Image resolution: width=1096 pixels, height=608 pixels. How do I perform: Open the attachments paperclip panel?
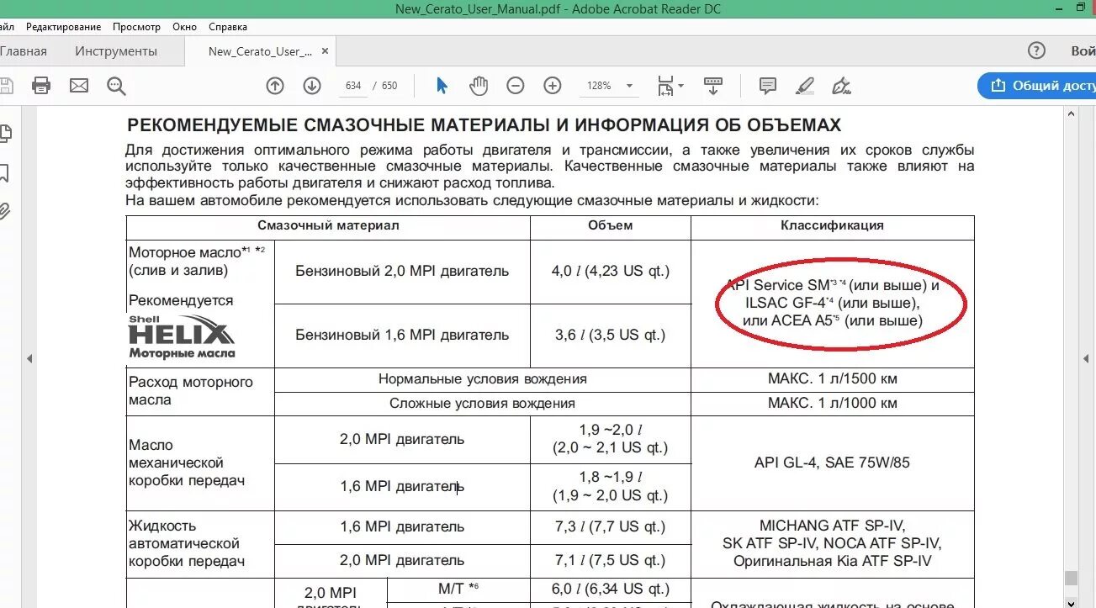click(4, 210)
